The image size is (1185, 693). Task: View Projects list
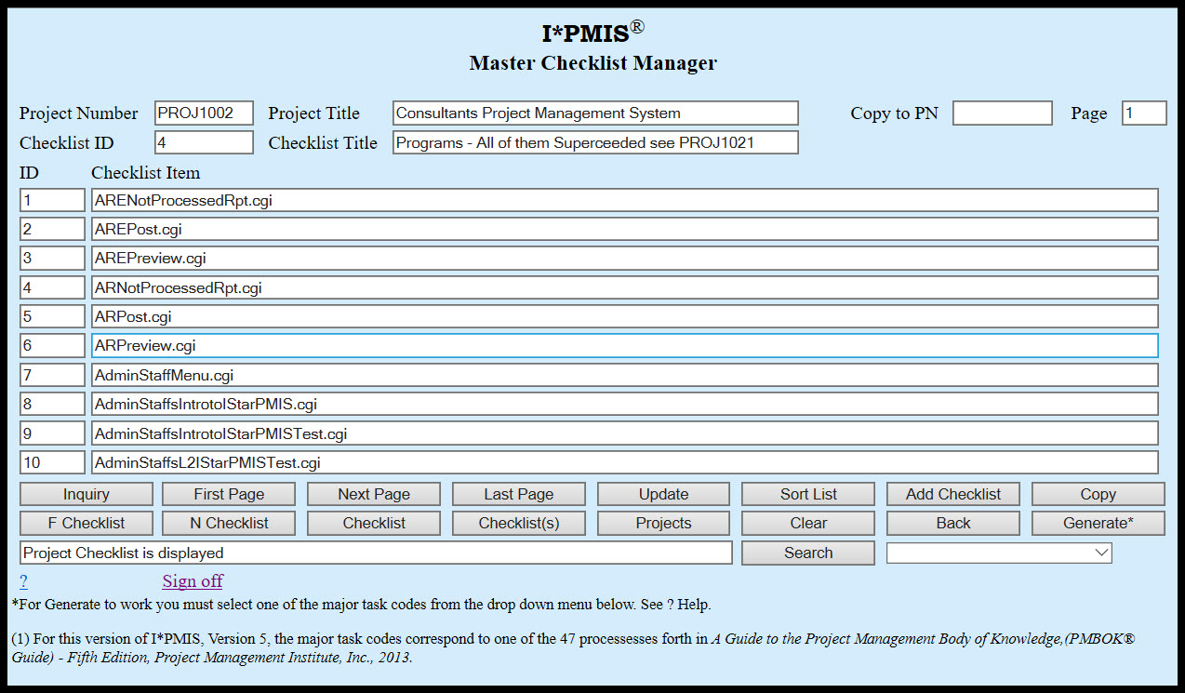663,523
